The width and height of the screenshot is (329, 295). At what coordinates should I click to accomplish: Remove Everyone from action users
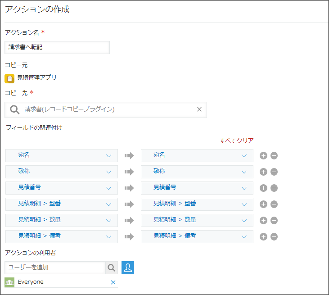(113, 282)
